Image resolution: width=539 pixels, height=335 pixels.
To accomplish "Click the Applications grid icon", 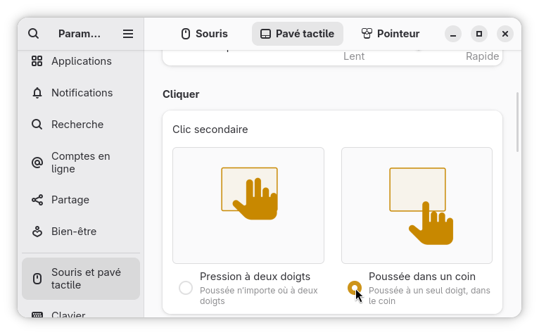I will click(x=37, y=61).
